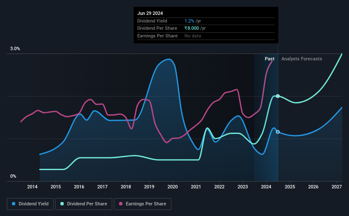
Task: Select the Dividend Yield data point marker
Action: tap(278, 132)
